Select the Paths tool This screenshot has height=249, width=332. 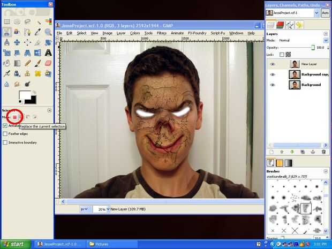point(27,32)
